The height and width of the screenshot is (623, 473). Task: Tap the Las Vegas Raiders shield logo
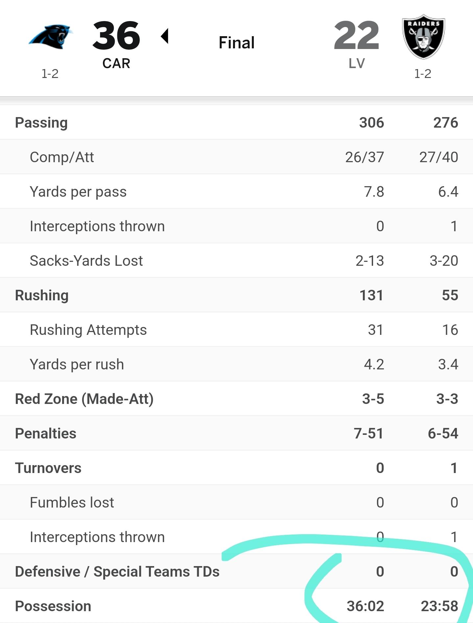pos(423,37)
